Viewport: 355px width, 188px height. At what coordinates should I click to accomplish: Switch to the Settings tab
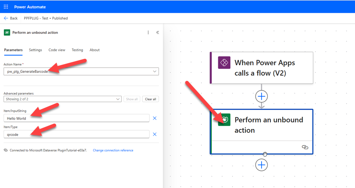[x=35, y=50]
